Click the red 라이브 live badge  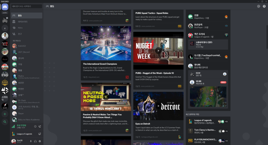(223, 82)
